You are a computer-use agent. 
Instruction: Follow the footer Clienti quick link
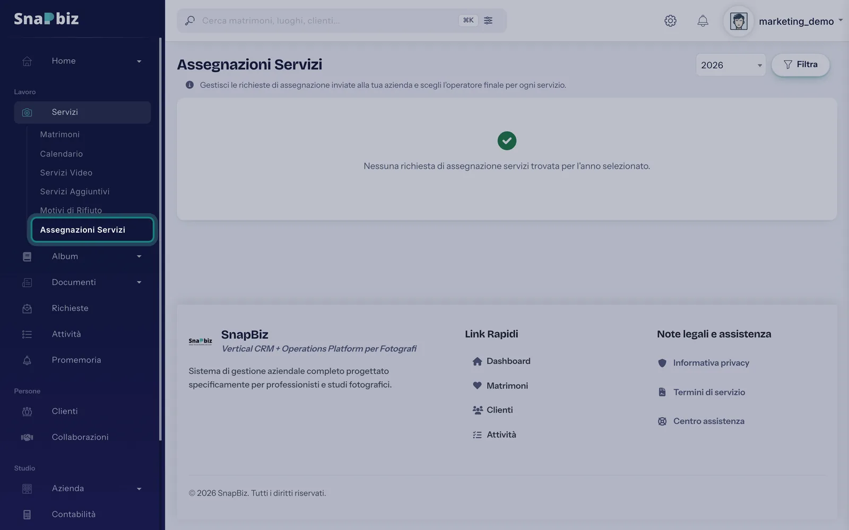493,410
